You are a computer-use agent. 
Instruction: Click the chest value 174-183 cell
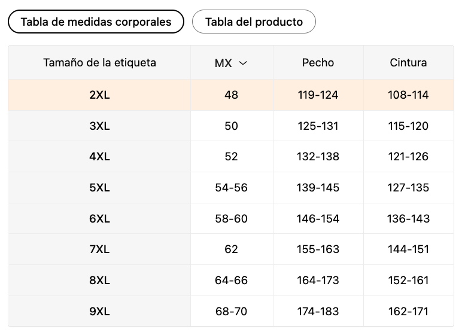(x=318, y=312)
